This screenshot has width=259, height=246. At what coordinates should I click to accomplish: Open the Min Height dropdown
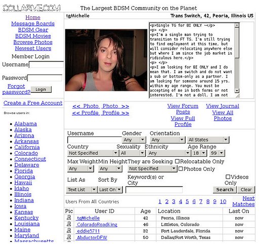[x=110, y=168]
